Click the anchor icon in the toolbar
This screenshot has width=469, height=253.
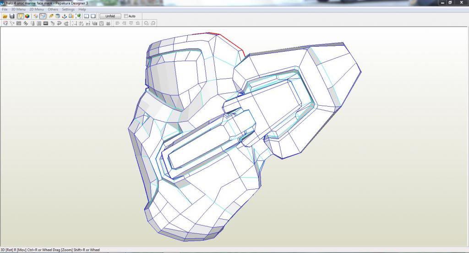coord(64,16)
